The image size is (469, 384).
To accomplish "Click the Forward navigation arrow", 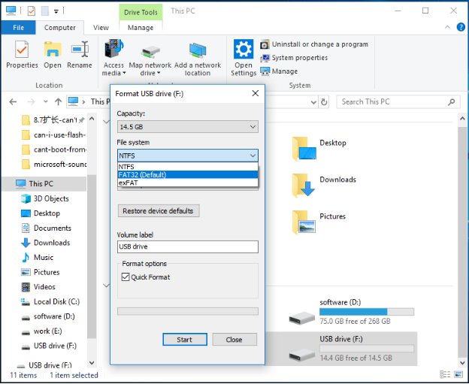I will 31,102.
